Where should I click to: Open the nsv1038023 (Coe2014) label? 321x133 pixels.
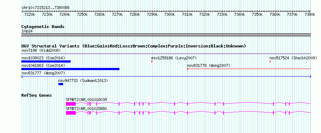tap(43, 58)
